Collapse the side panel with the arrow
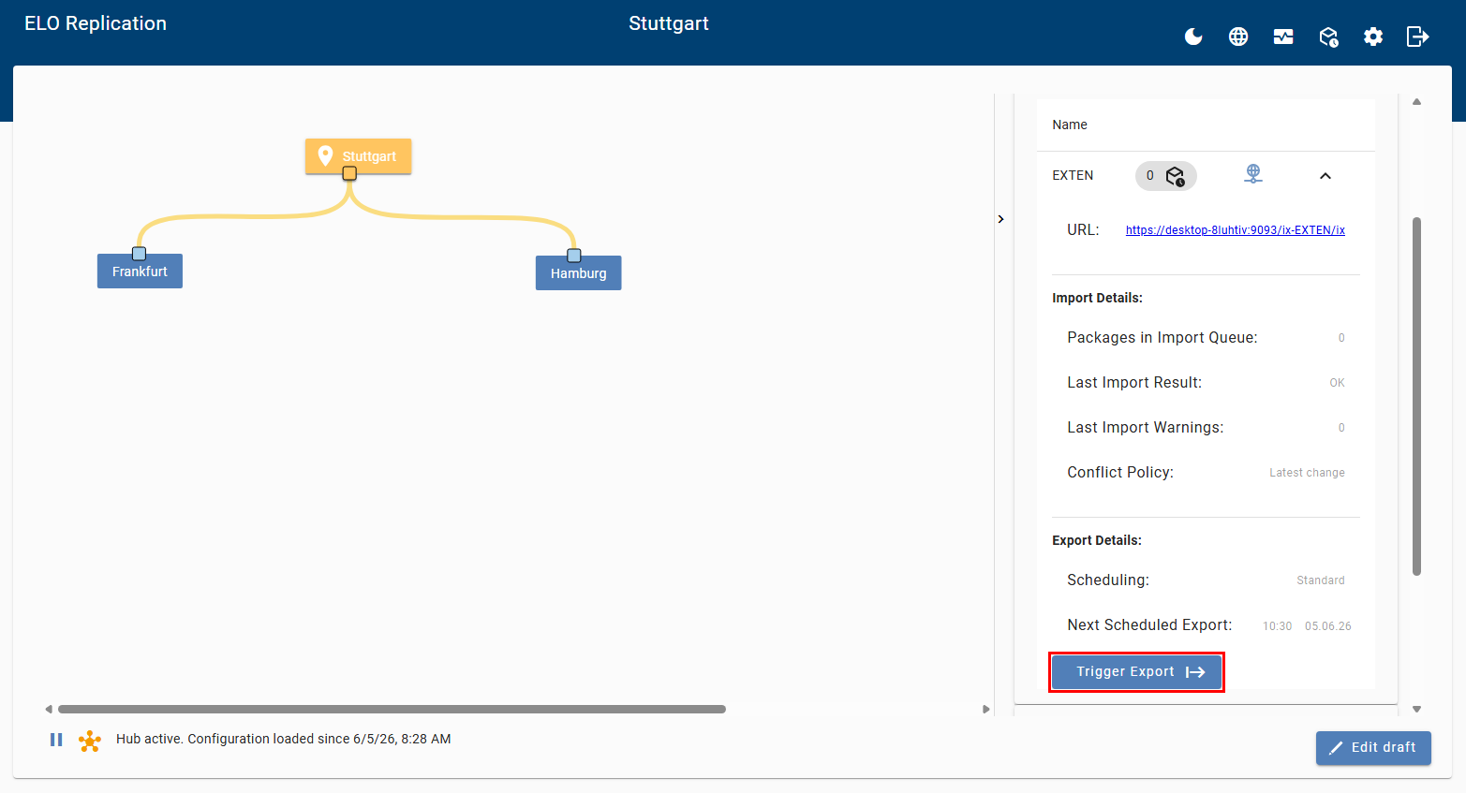Viewport: 1466px width, 793px height. (1000, 219)
